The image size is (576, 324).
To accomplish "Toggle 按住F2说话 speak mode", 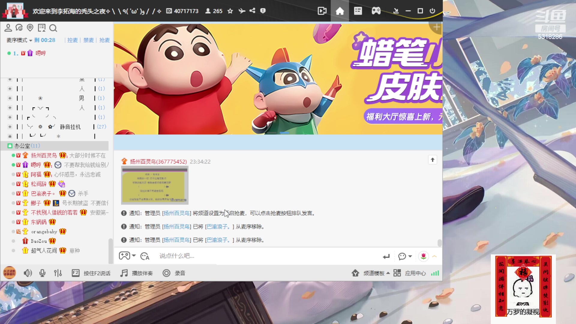I will tap(91, 273).
